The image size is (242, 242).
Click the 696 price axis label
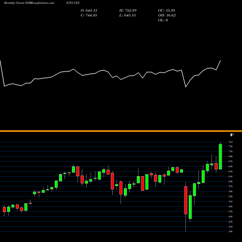pyautogui.click(x=230, y=156)
